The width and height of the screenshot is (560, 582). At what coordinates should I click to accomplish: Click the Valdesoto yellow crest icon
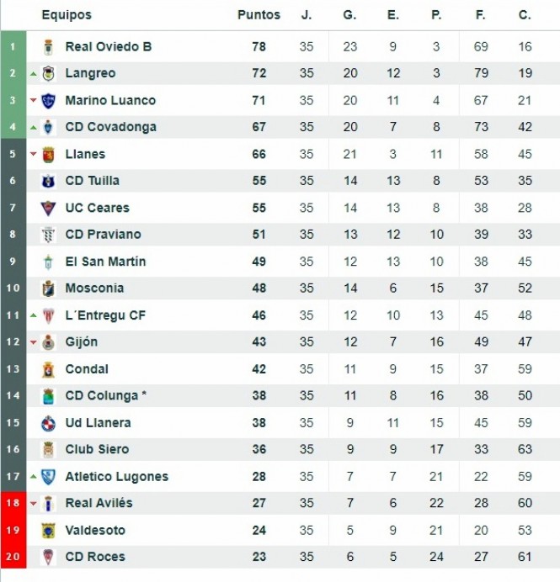click(x=48, y=531)
